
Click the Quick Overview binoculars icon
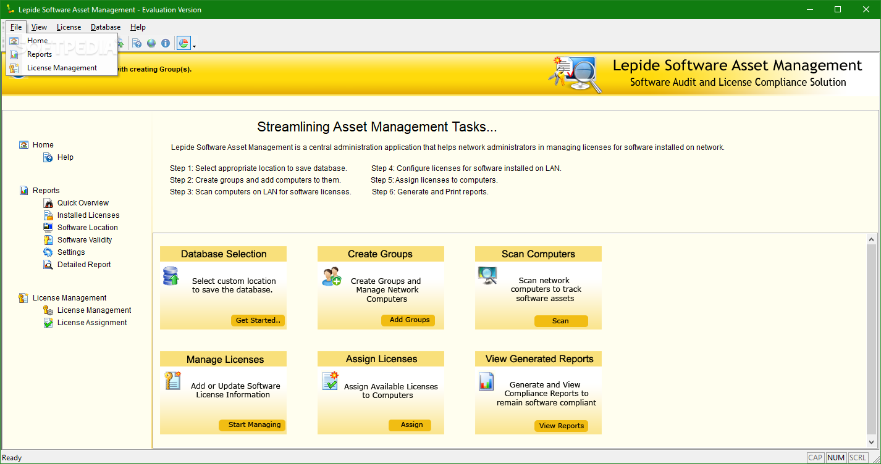pos(48,203)
